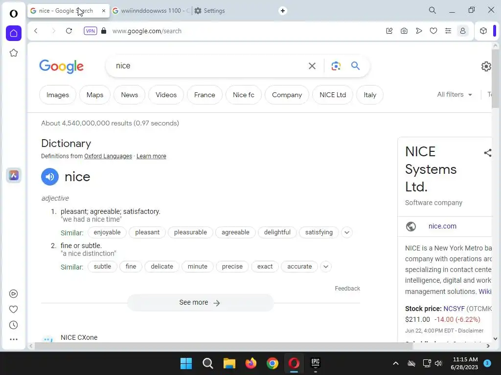Open My Flow send icon
Image resolution: width=501 pixels, height=375 pixels.
419,31
